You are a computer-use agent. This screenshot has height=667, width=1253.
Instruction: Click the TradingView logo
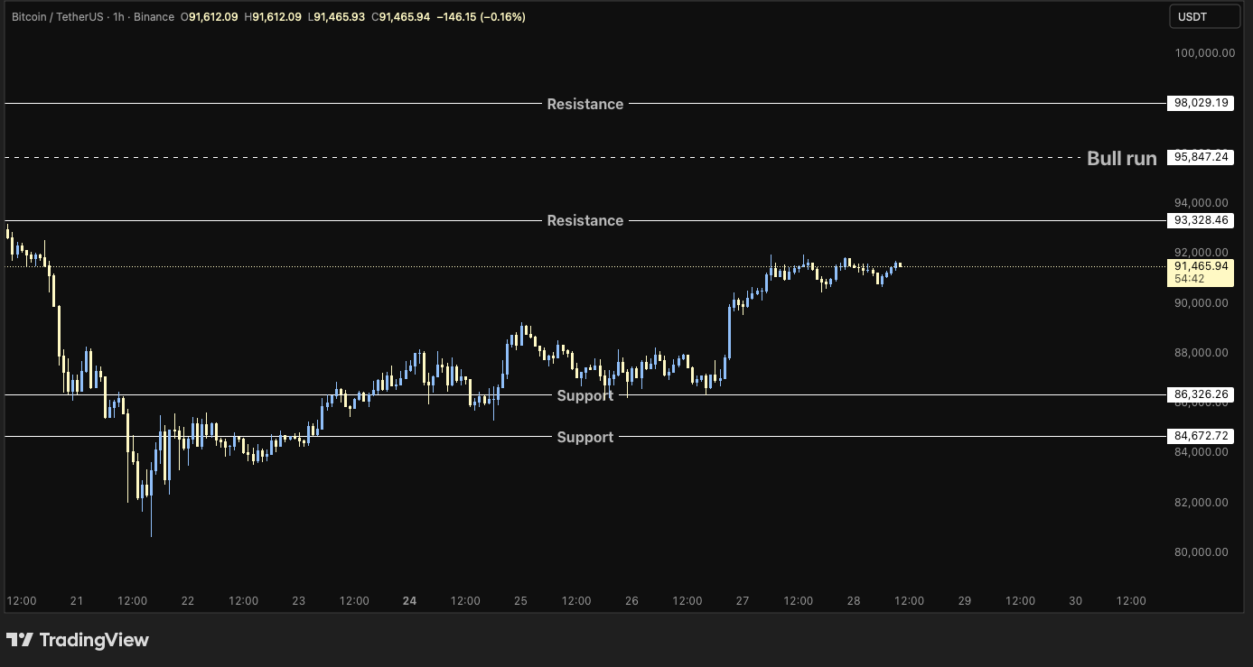pos(78,640)
